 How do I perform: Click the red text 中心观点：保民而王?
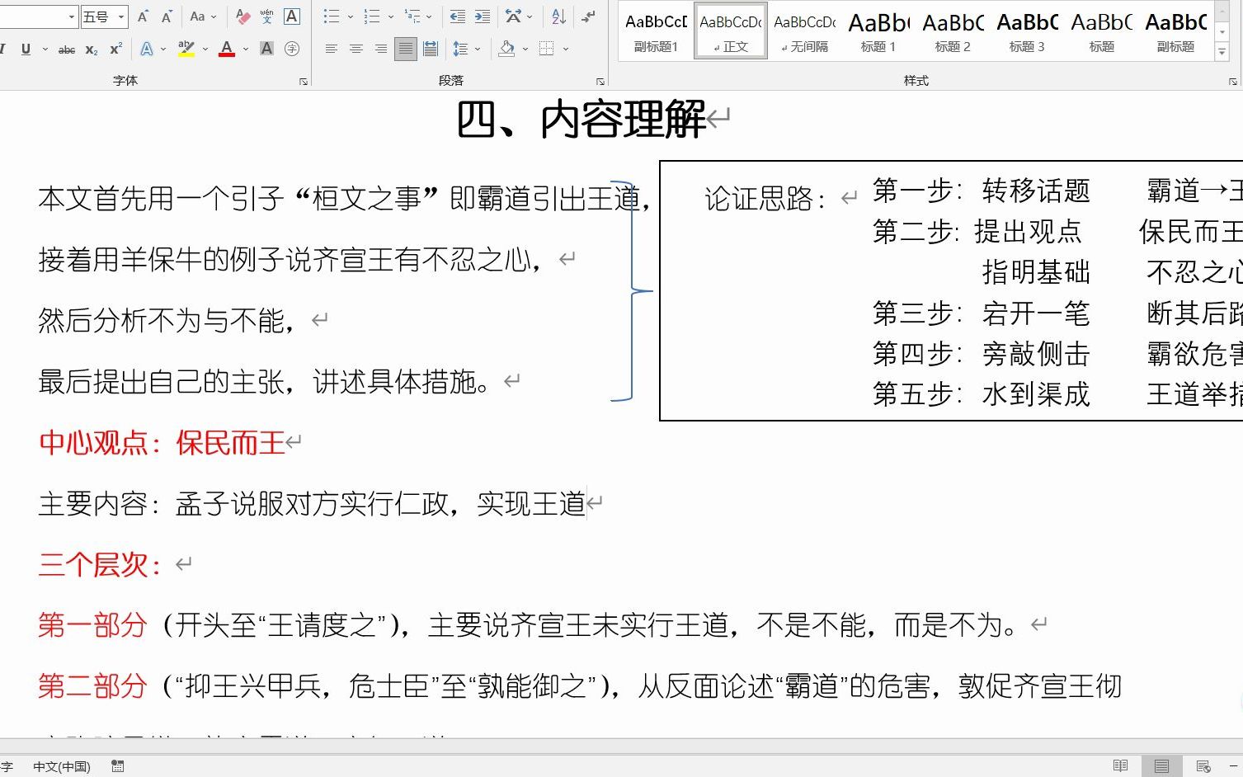pos(162,443)
